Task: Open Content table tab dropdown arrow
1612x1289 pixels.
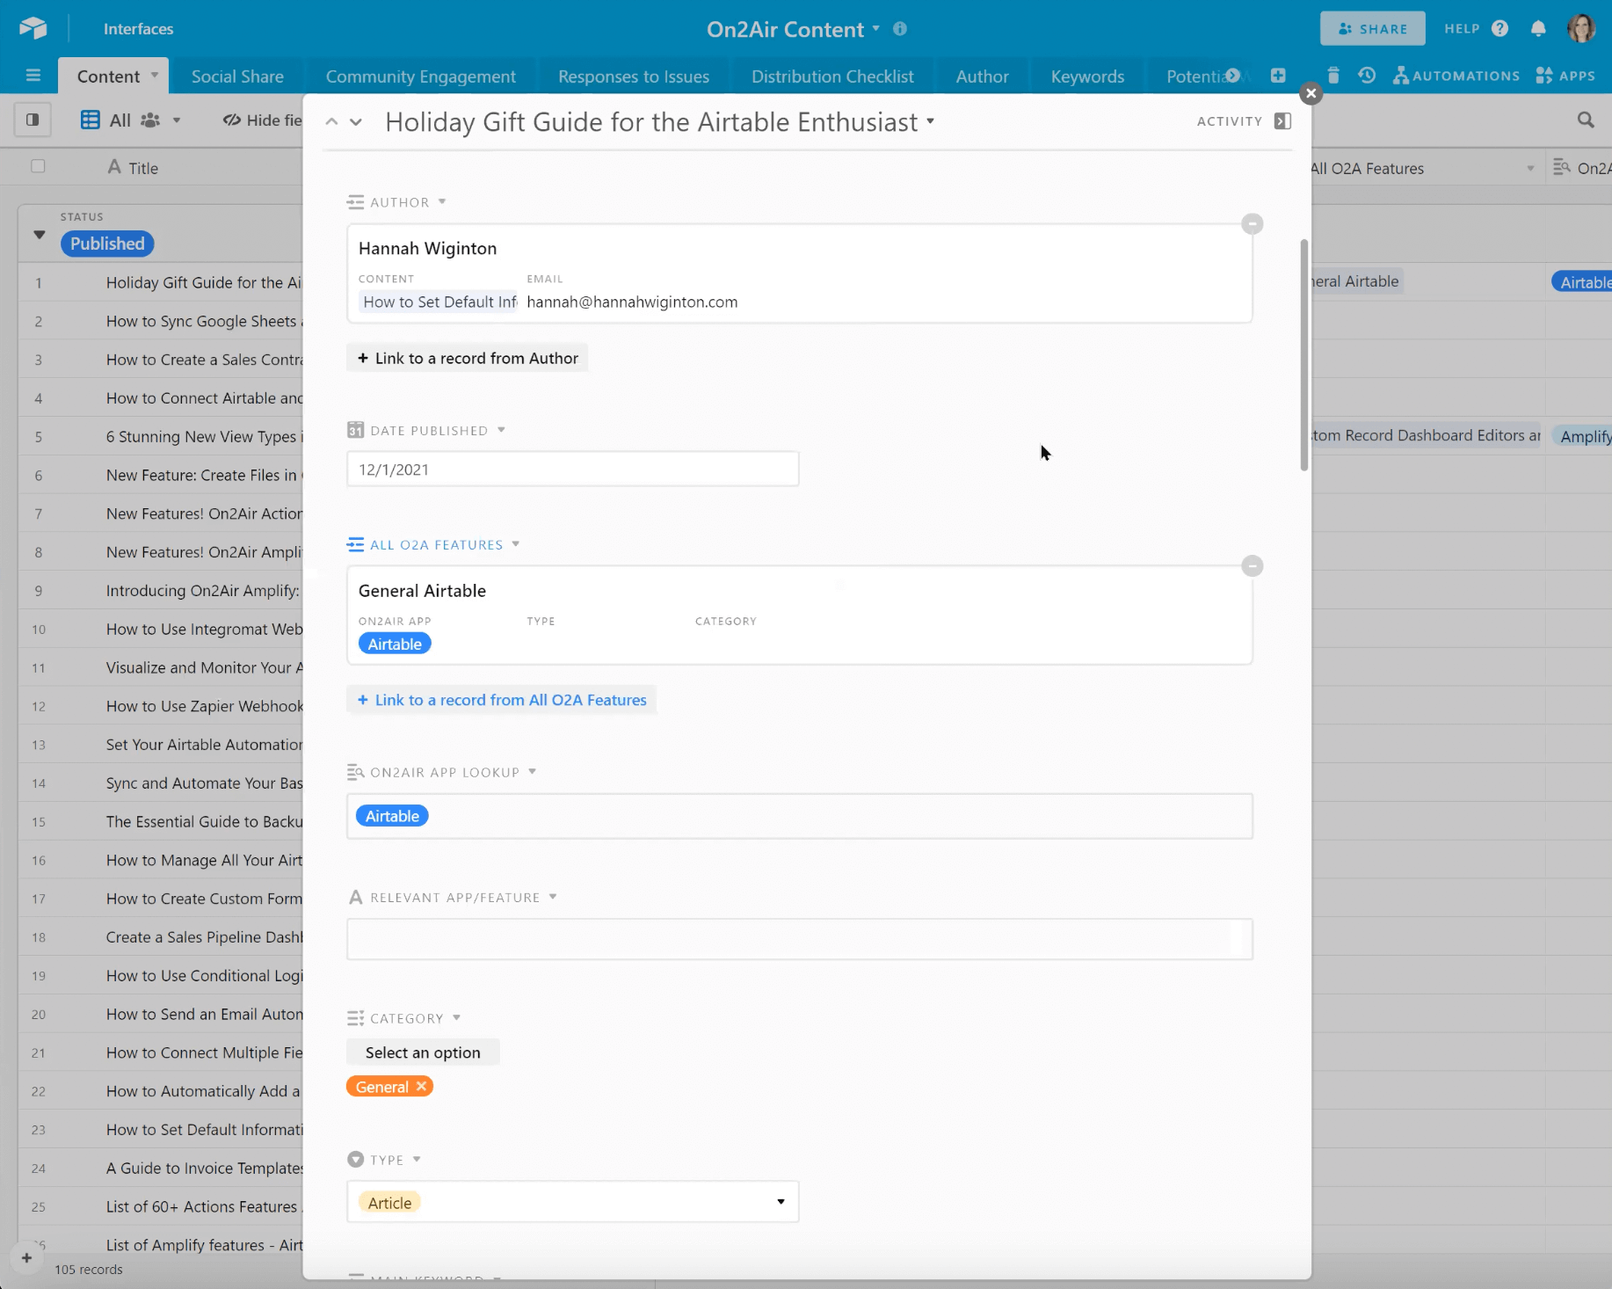Action: pos(155,75)
